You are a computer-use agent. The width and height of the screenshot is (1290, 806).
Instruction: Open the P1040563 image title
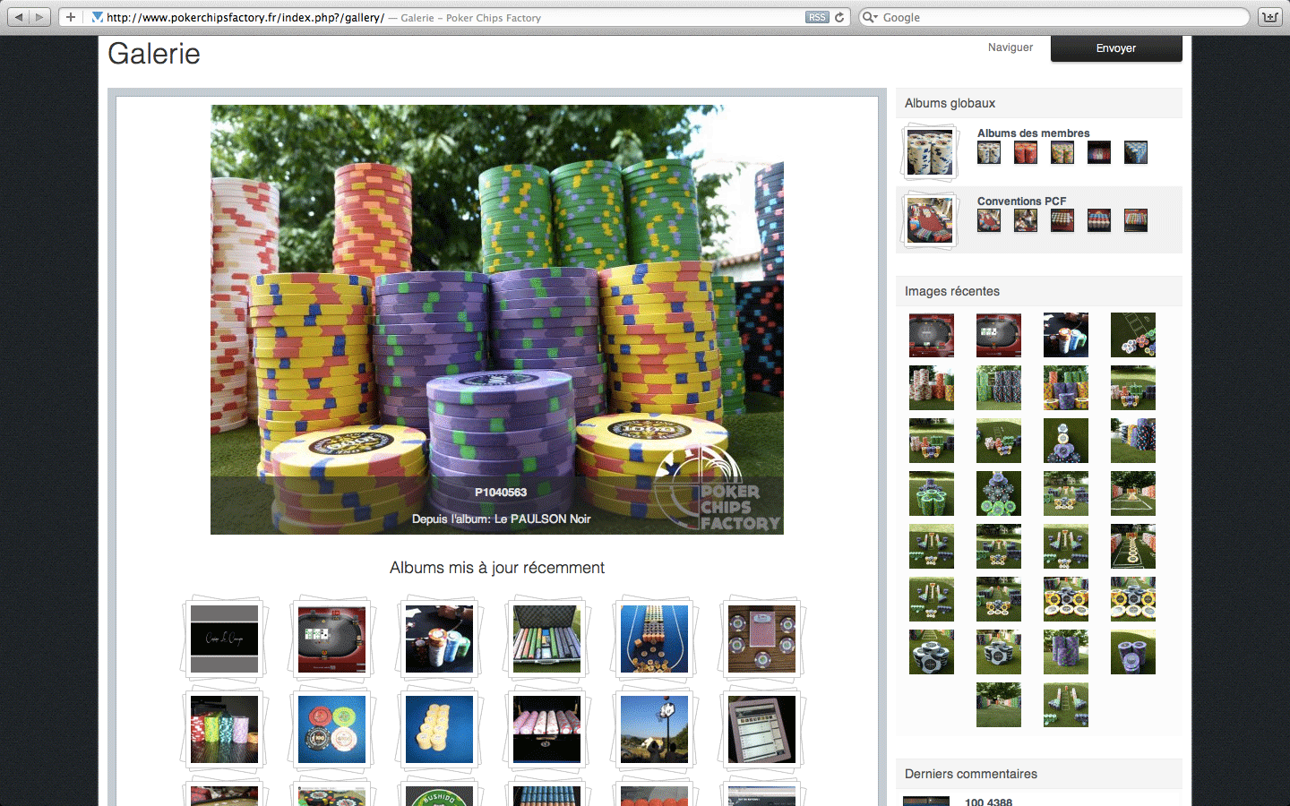tap(501, 493)
